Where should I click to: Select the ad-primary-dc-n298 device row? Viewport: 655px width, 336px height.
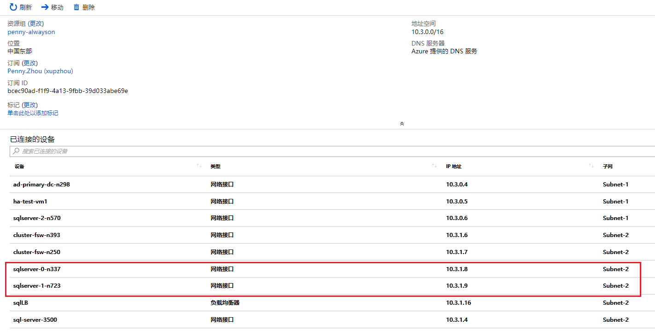(x=41, y=185)
